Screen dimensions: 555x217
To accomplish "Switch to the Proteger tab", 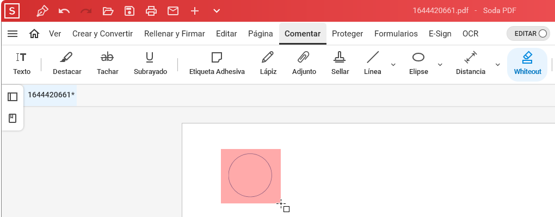I will coord(347,34).
